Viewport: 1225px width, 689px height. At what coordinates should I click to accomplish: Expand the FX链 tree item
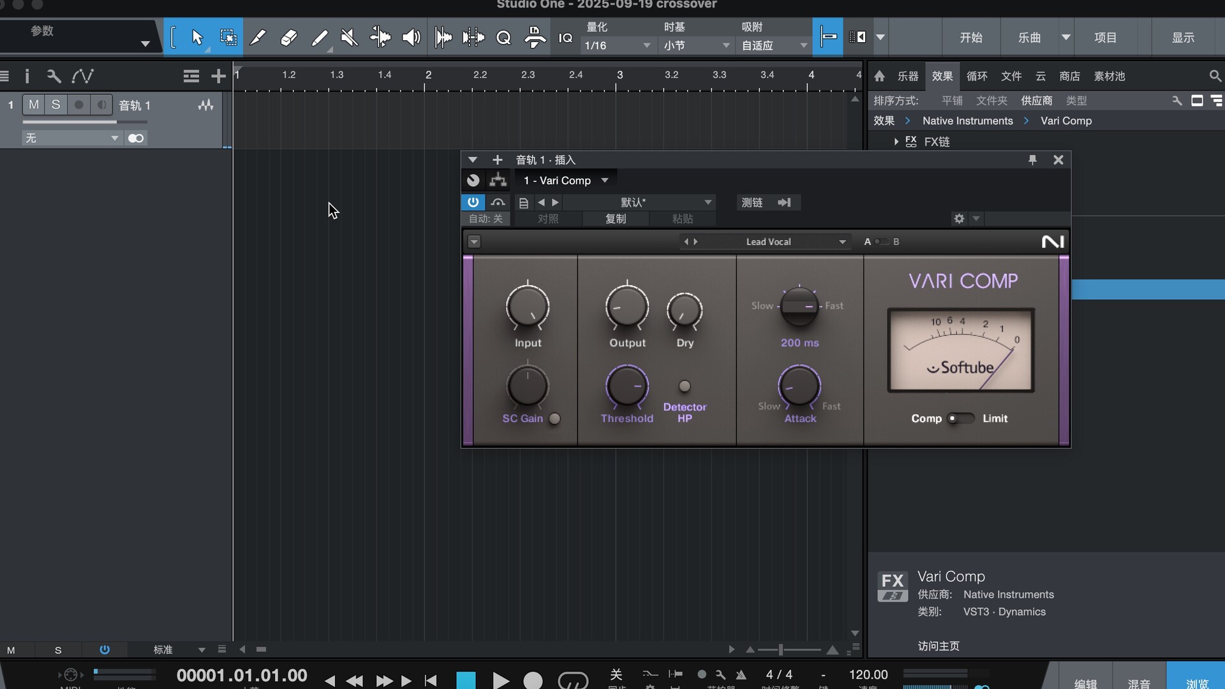point(896,142)
